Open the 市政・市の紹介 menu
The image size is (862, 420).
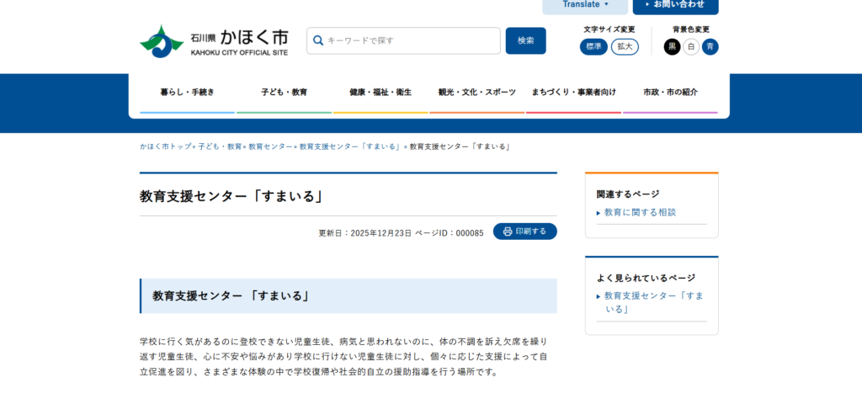pos(670,93)
